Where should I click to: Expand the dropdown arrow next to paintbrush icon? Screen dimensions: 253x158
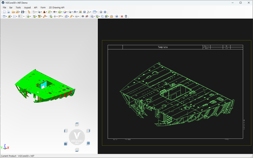click(46, 16)
